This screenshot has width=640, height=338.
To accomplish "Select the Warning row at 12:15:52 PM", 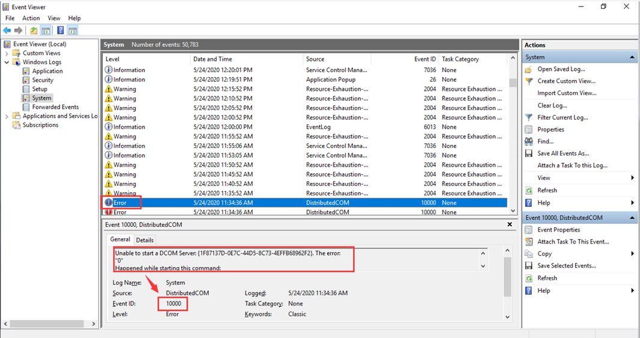I will pos(305,89).
